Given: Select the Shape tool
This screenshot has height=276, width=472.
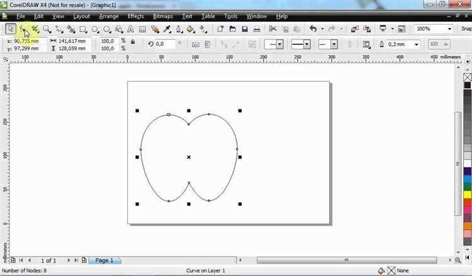Looking at the screenshot, I should (23, 29).
